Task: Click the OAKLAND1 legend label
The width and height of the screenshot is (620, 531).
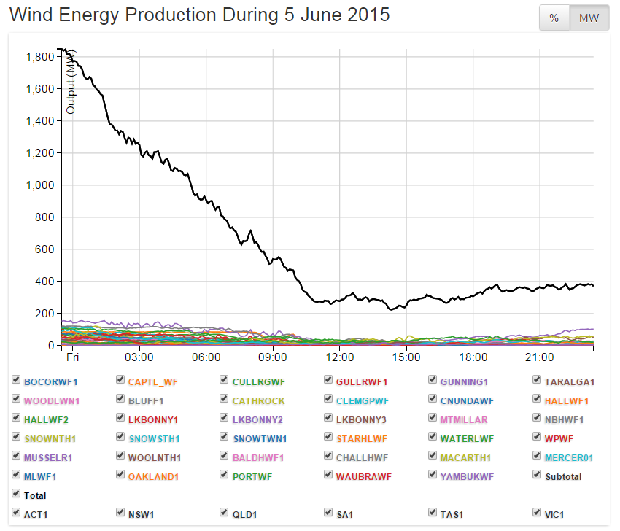Action: [x=152, y=477]
